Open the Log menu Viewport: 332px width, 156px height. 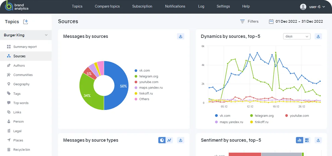[201, 6]
